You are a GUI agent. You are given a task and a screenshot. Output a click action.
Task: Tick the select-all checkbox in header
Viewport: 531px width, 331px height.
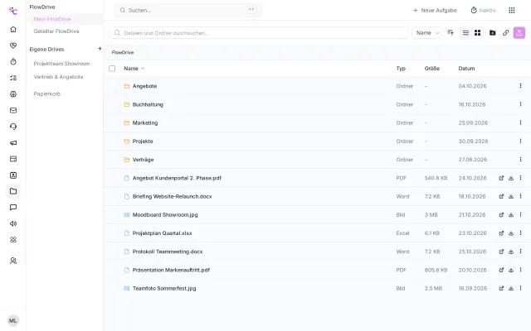click(112, 69)
